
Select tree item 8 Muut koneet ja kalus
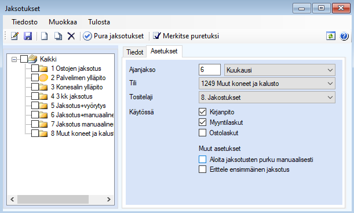pyautogui.click(x=82, y=133)
